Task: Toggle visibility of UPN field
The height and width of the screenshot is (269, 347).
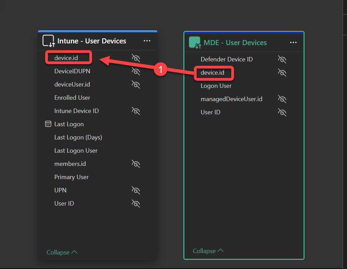Action: click(x=136, y=190)
